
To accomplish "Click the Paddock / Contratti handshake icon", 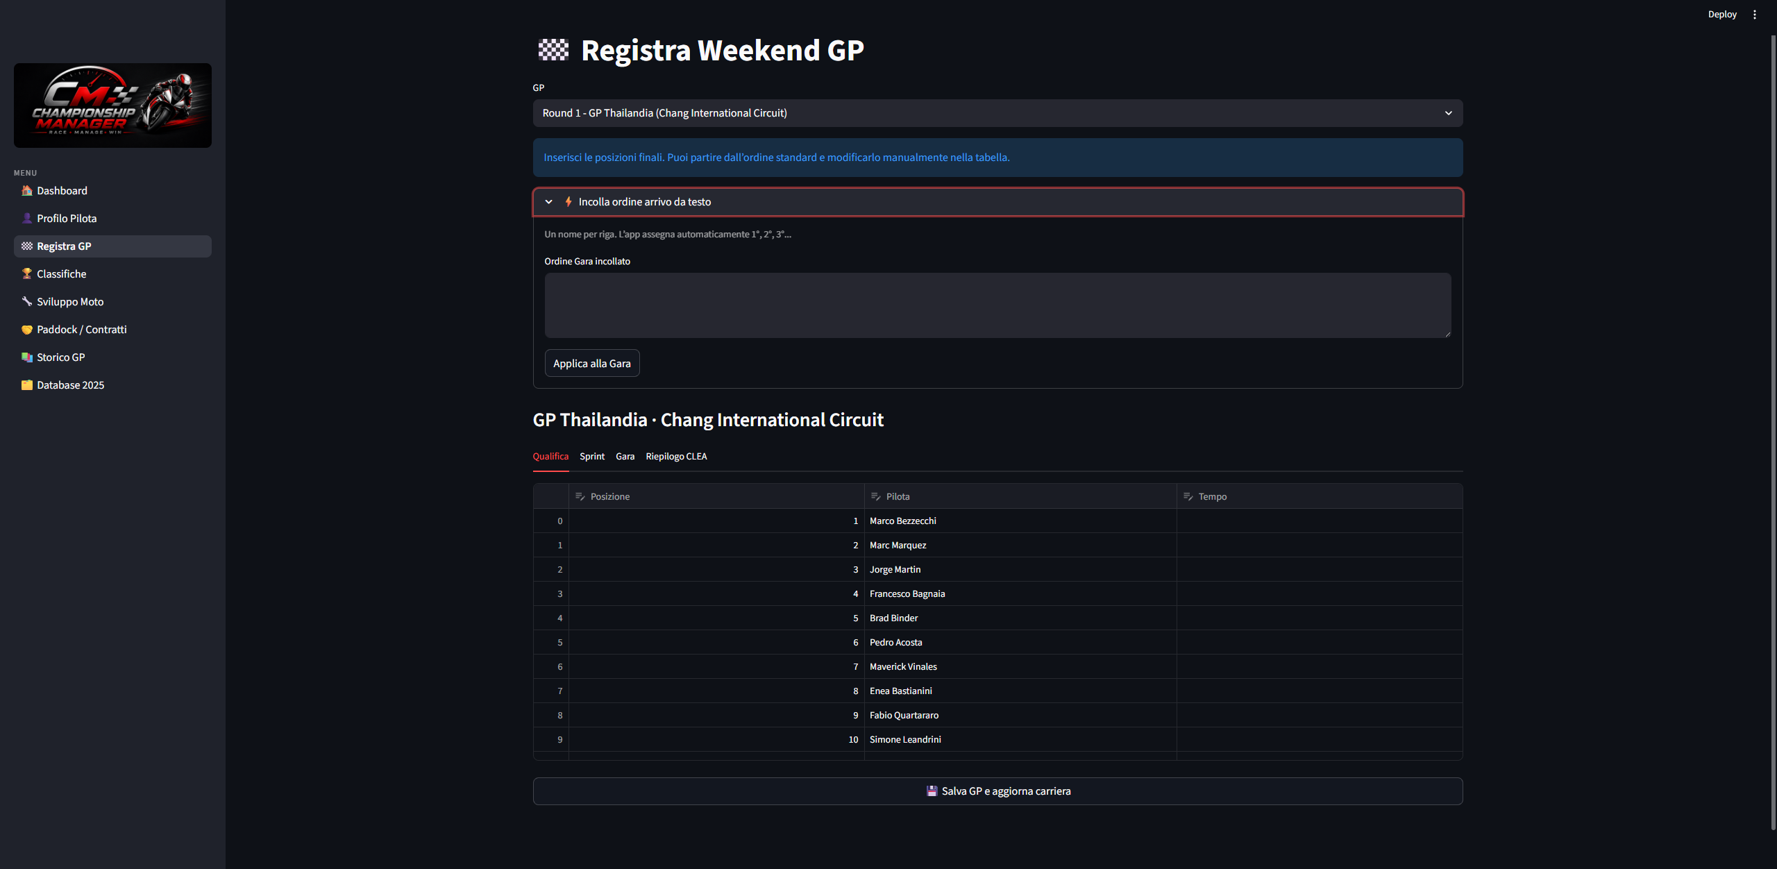I will click(27, 329).
